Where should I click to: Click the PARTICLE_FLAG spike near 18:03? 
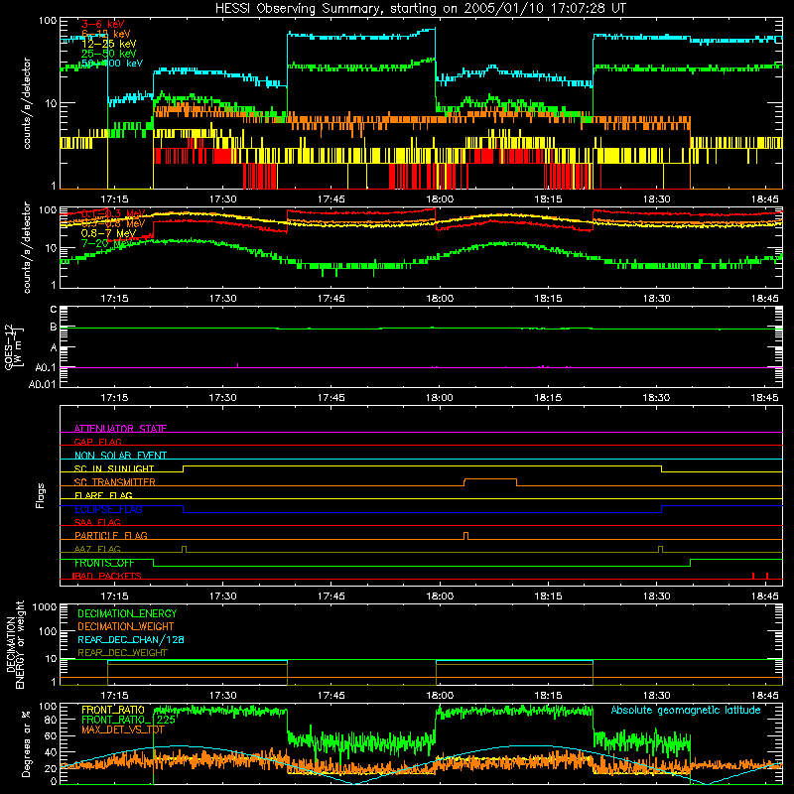pos(465,535)
